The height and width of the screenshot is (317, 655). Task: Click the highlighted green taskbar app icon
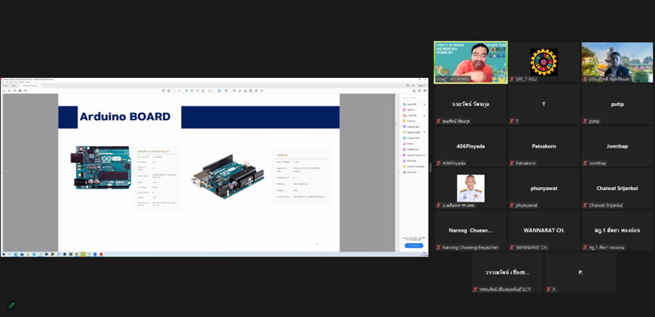point(83,254)
